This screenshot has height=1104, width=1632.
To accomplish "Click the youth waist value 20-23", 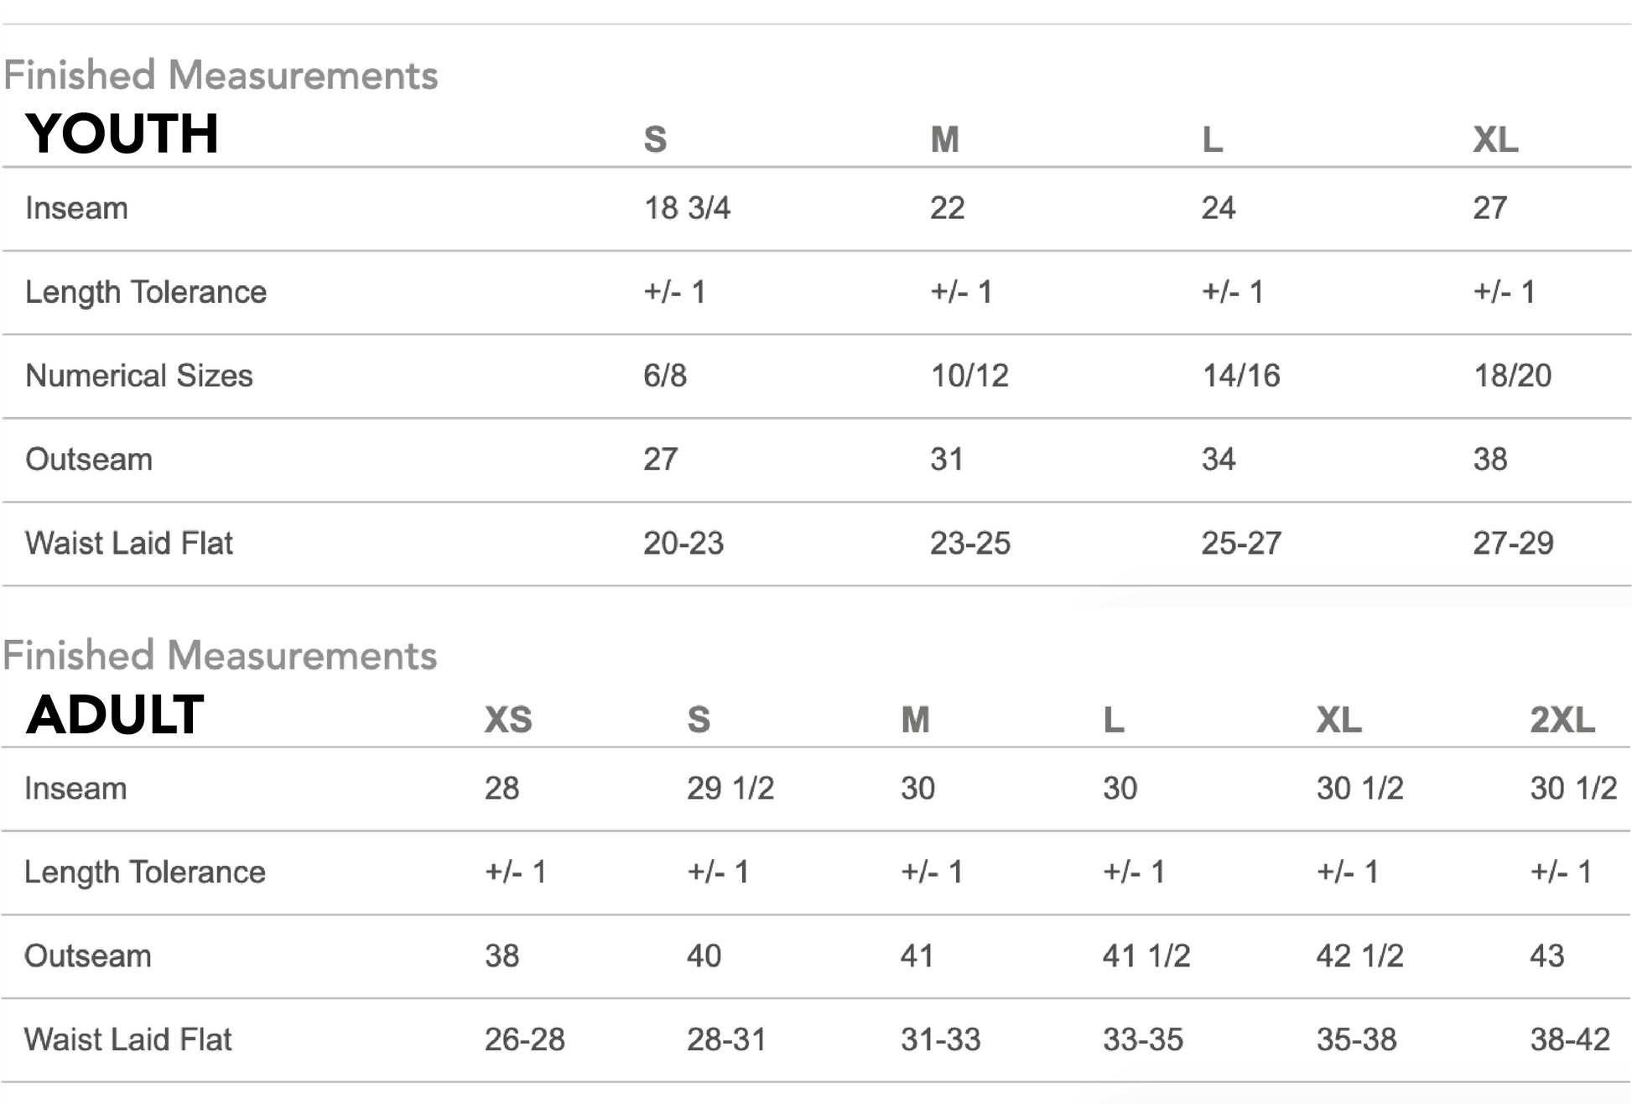I will (x=683, y=544).
